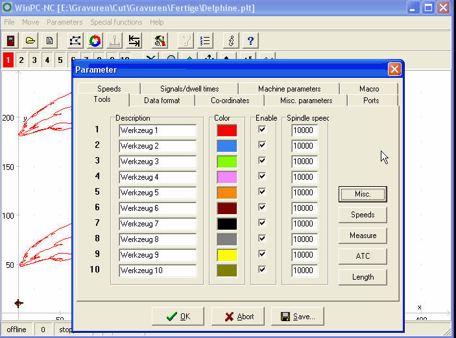Click the opposing arrows toolbar icon

click(x=134, y=41)
